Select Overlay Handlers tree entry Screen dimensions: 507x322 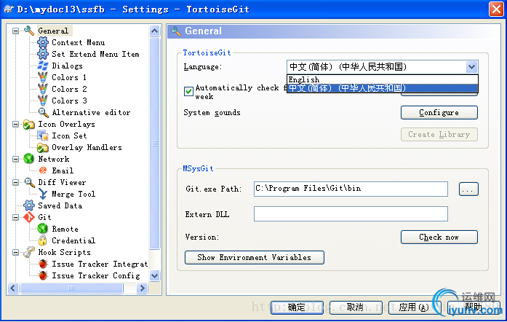[87, 147]
